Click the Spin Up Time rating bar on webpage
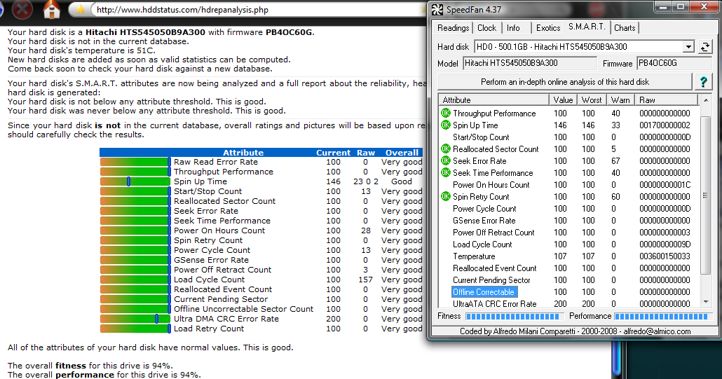The width and height of the screenshot is (722, 379). coord(135,181)
